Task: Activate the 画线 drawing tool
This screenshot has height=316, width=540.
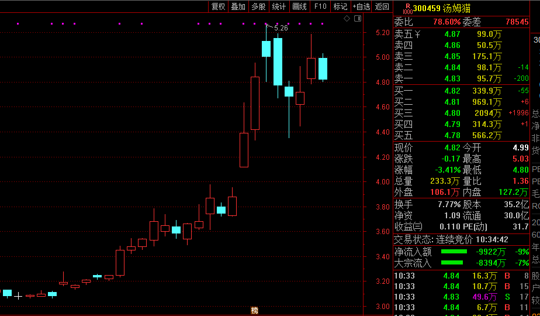Action: [299, 6]
